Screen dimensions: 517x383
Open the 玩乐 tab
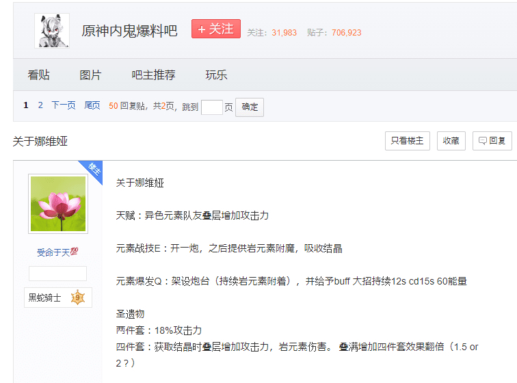coord(216,75)
